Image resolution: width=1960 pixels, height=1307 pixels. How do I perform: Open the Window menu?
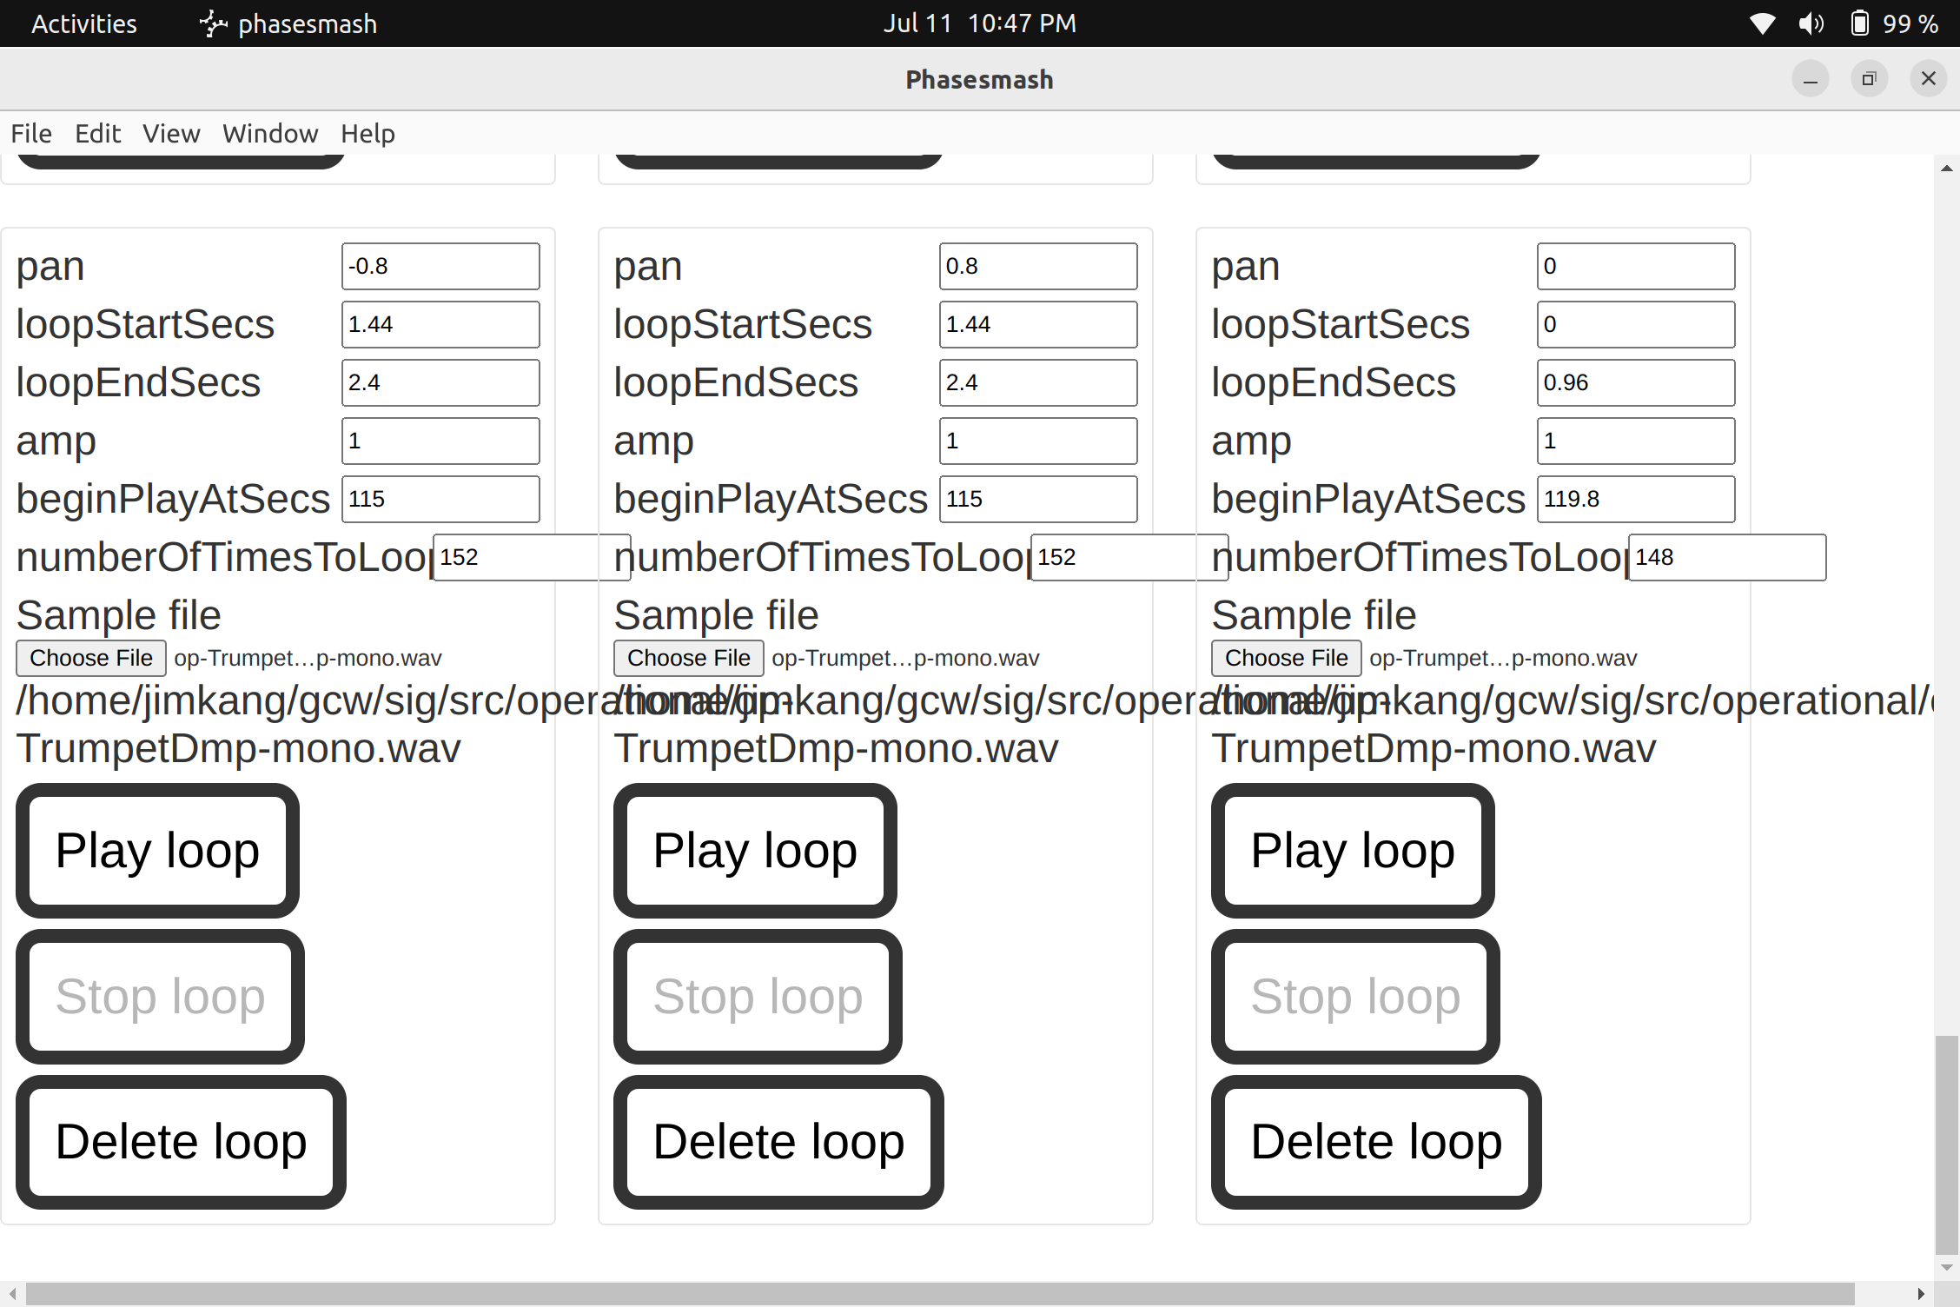270,133
